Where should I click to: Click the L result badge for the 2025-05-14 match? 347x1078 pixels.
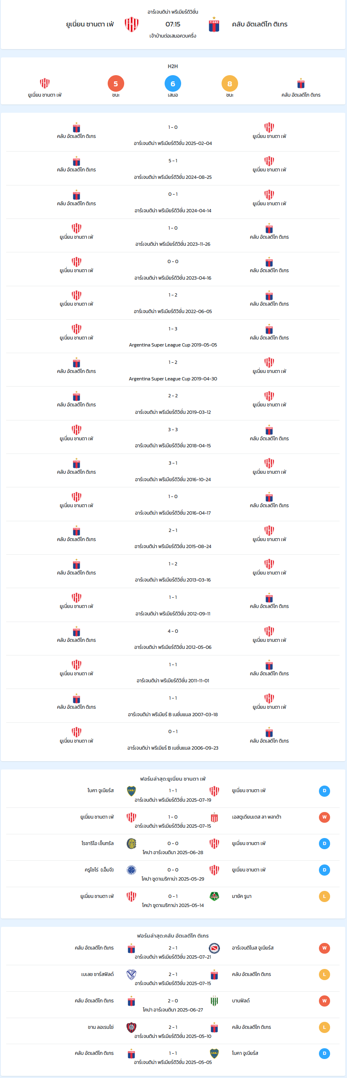(324, 896)
